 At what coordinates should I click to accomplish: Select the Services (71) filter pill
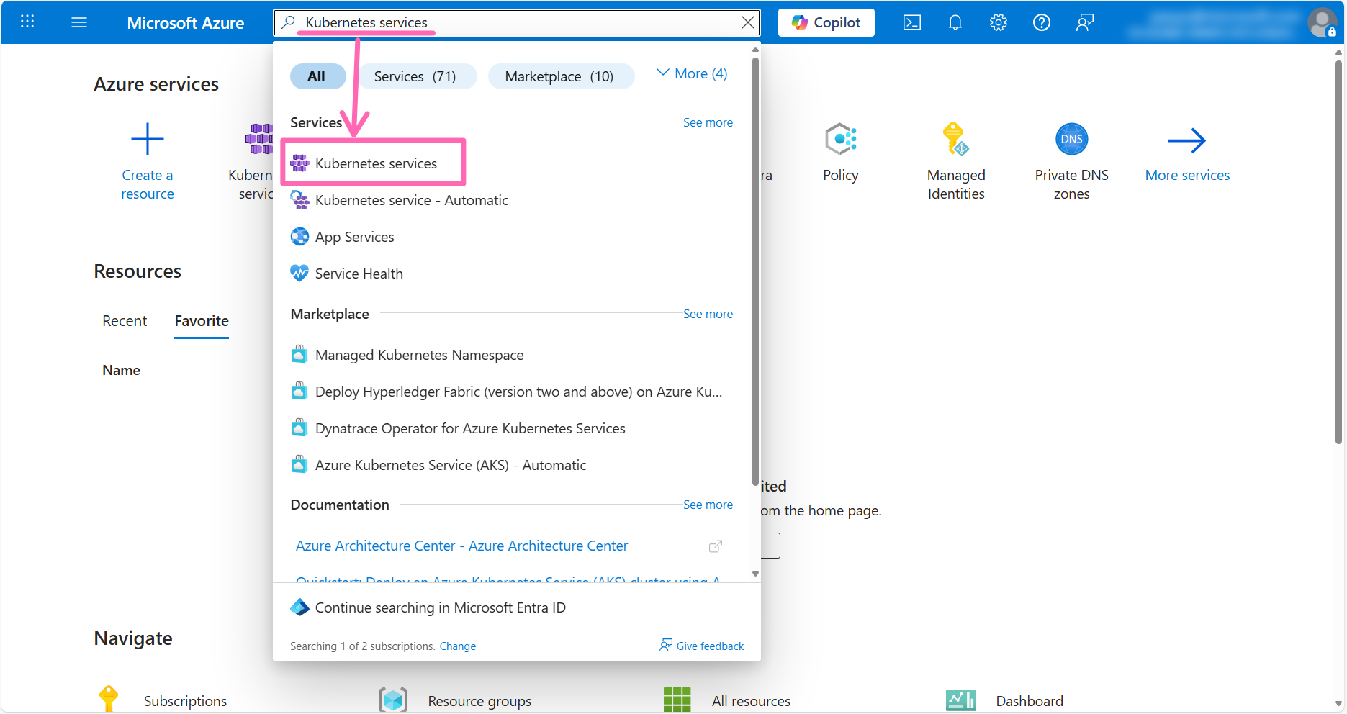[x=415, y=76]
